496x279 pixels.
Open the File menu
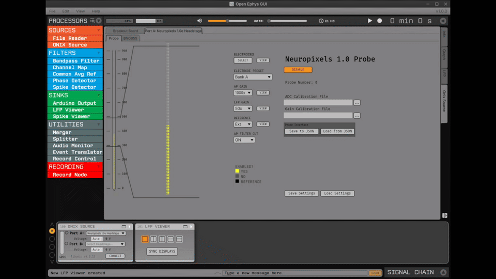52,11
